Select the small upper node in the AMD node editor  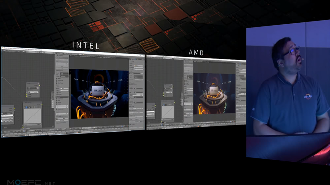(x=168, y=90)
